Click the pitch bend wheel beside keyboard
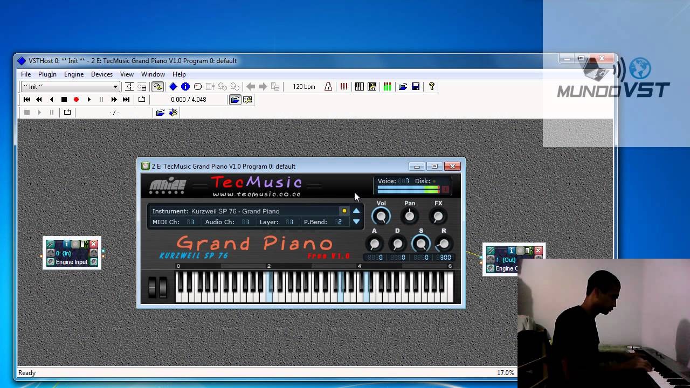Image resolution: width=690 pixels, height=388 pixels. (152, 287)
